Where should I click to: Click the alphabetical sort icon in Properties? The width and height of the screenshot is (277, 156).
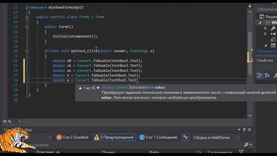267,75
